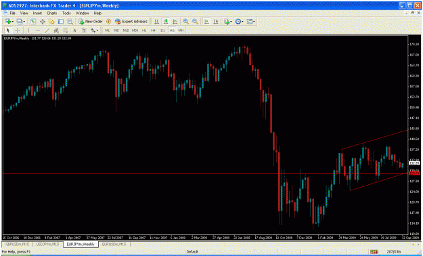Screen dimensions: 423x256
Task: Switch chart to MN monthly timeframe
Action: pos(181,30)
